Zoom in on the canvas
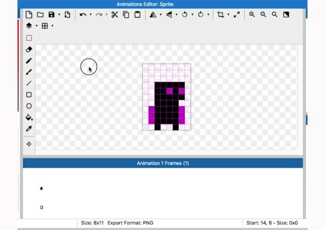The height and width of the screenshot is (230, 325). [x=252, y=14]
